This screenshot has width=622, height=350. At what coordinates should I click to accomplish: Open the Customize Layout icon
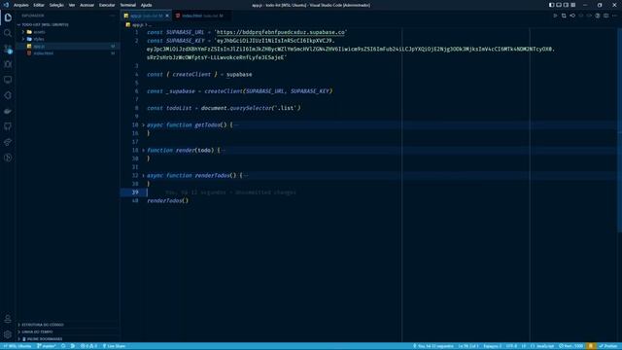click(x=572, y=5)
